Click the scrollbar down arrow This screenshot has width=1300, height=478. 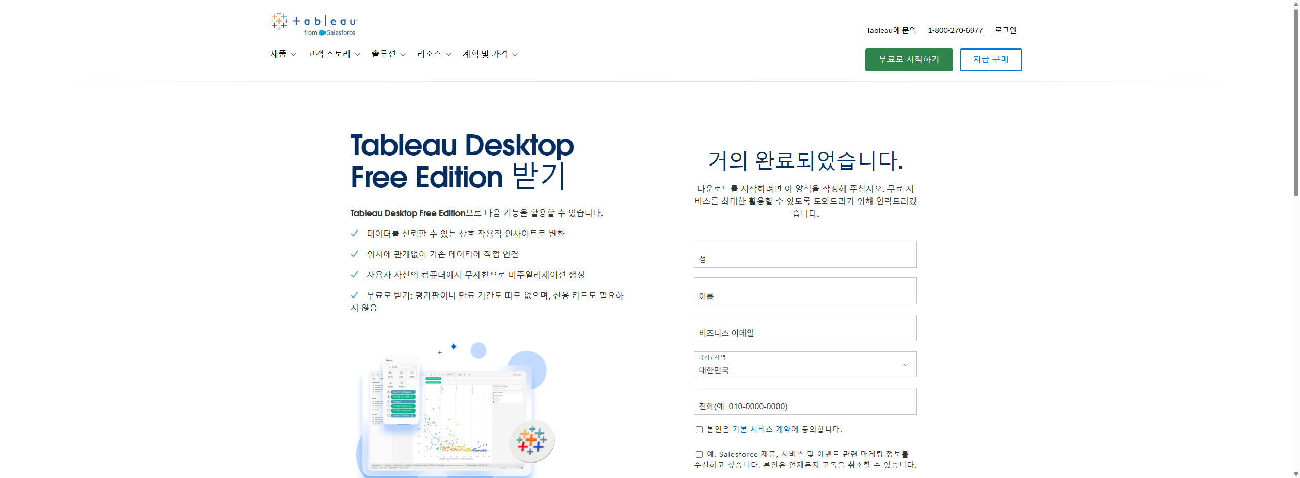pos(1295,474)
